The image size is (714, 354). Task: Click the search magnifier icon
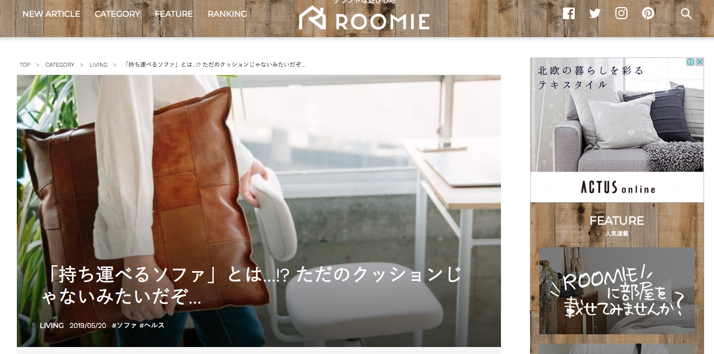click(x=686, y=13)
